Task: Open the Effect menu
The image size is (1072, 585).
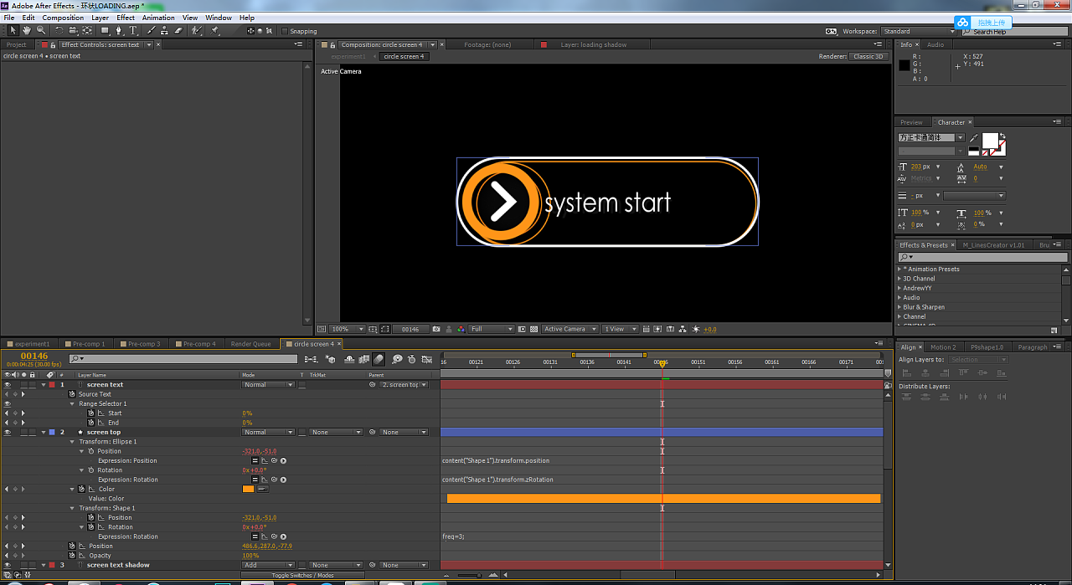Action: point(126,18)
